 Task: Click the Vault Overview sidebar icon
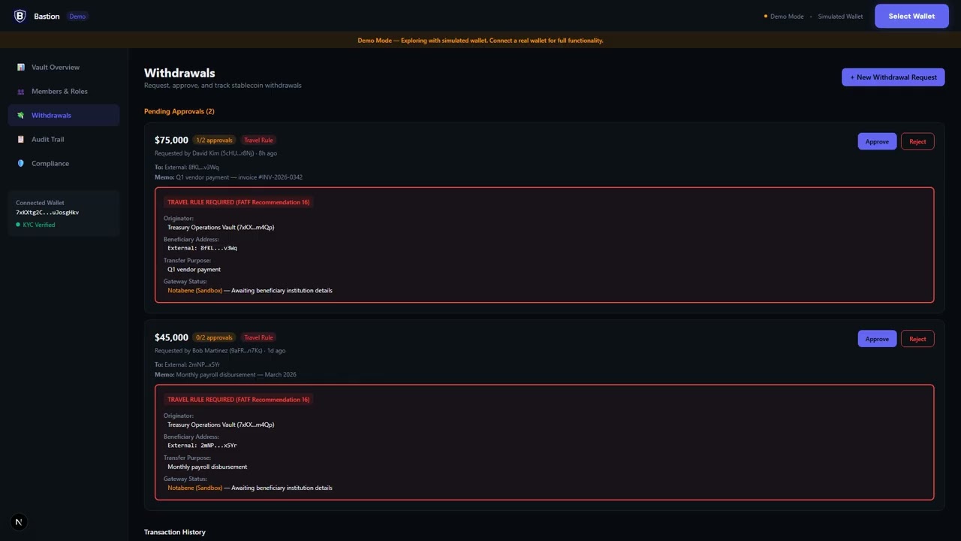21,67
